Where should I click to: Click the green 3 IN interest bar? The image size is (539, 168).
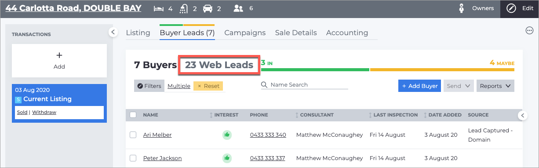[315, 69]
